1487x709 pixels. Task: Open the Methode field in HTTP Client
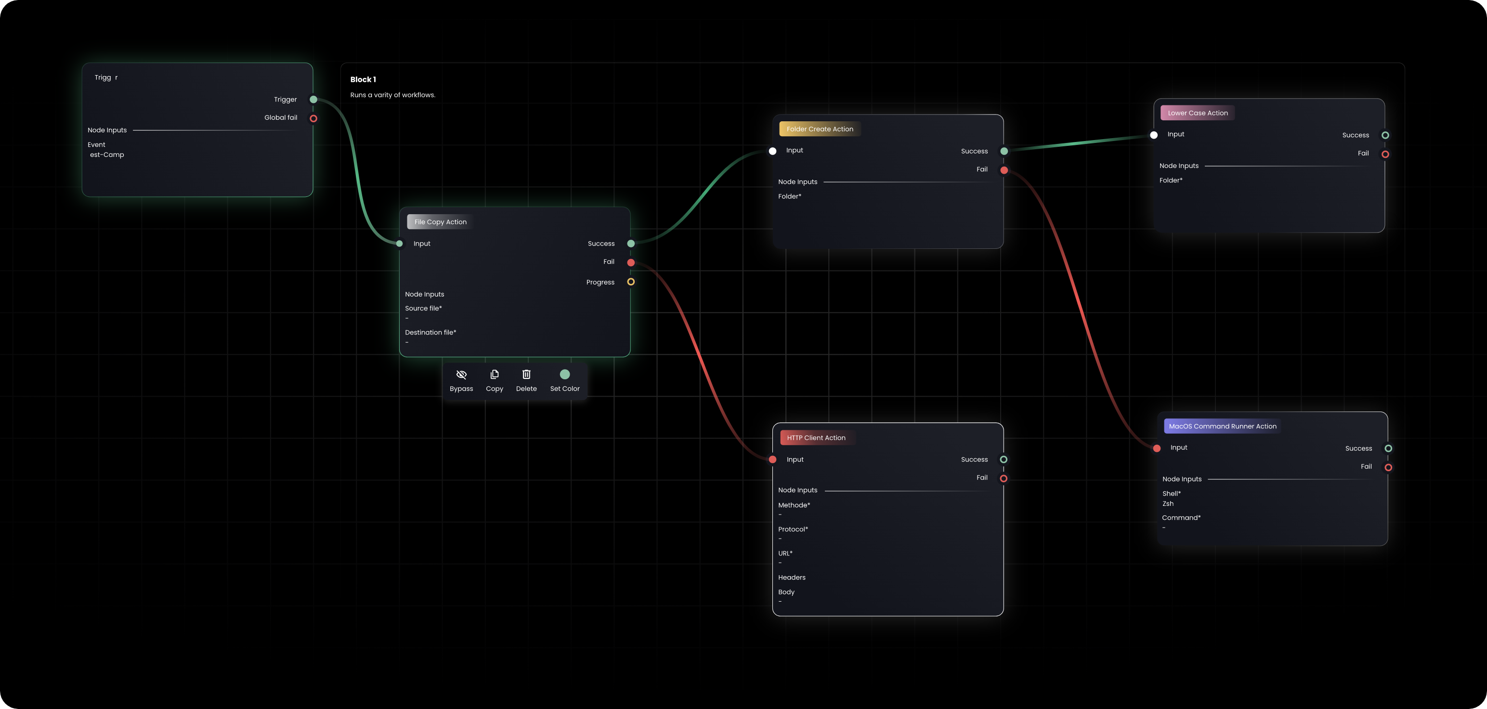click(x=794, y=510)
